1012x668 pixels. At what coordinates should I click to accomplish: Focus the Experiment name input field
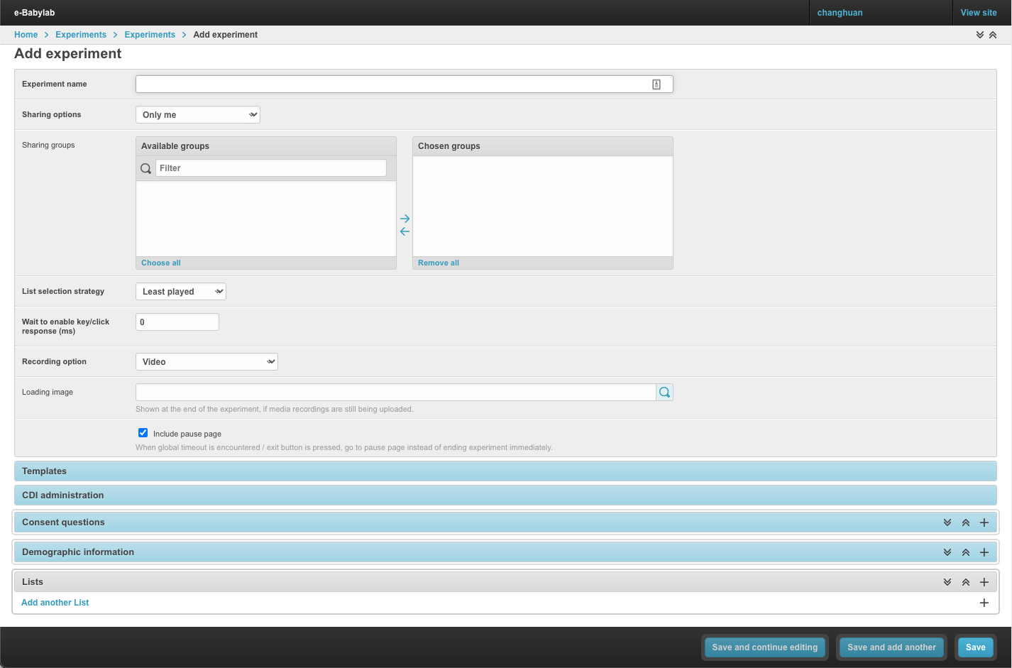[x=405, y=84]
